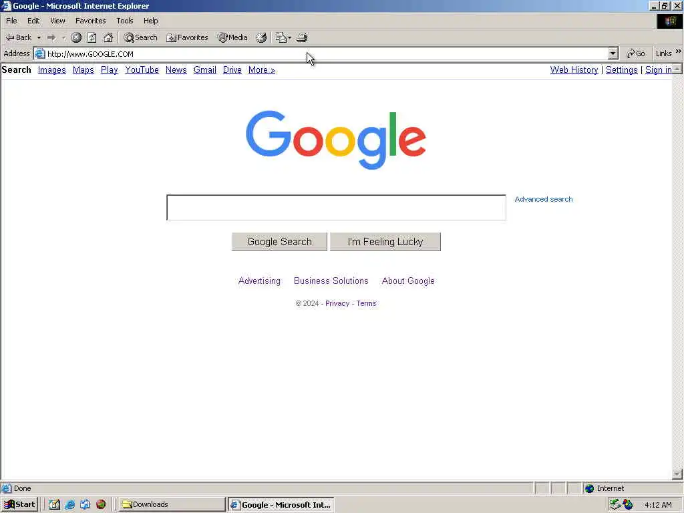
Task: Click the Google - Microsoft Int... taskbar button
Action: pos(281,505)
